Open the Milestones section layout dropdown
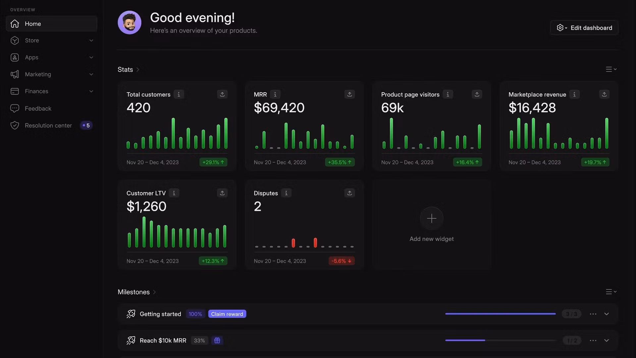 [x=611, y=292]
